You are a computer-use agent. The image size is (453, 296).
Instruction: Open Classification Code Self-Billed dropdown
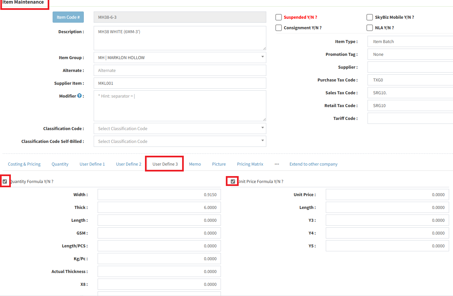[x=180, y=141]
